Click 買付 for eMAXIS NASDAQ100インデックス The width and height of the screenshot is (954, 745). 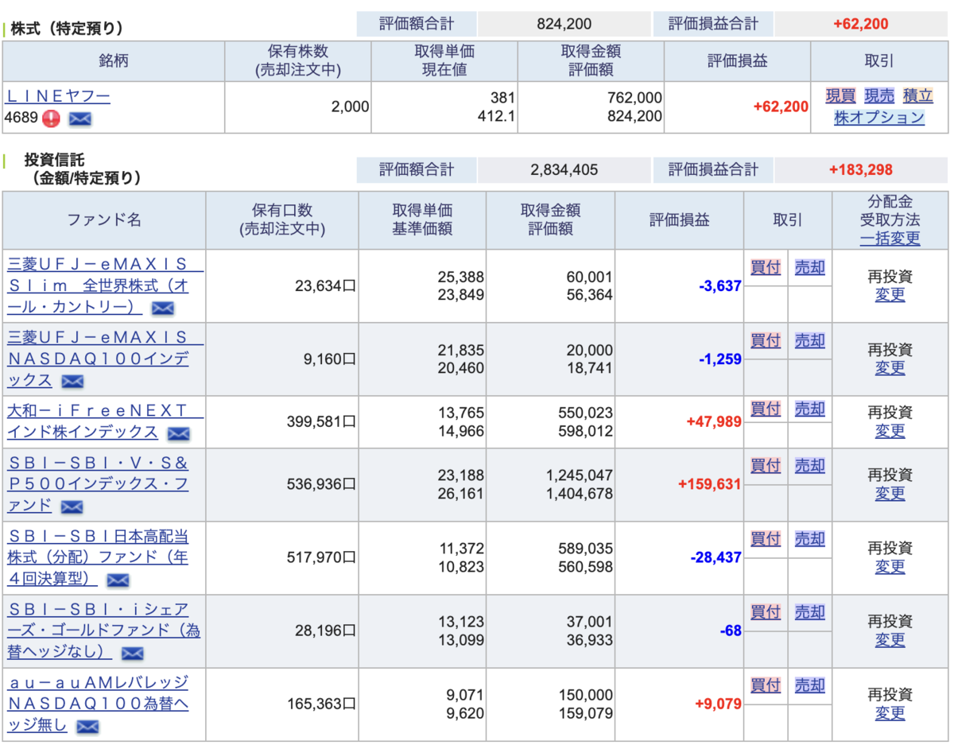coord(766,341)
